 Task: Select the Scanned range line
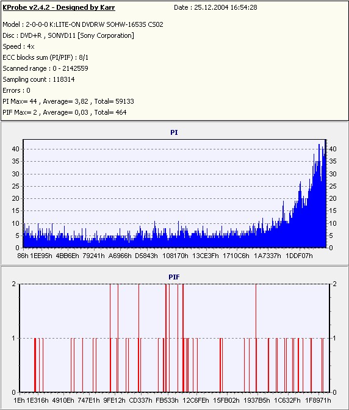(x=46, y=68)
